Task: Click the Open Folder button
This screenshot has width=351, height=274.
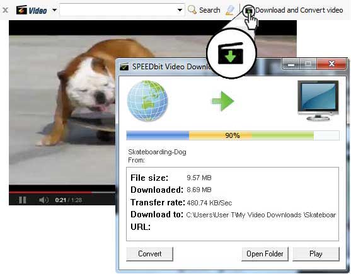Action: [265, 254]
